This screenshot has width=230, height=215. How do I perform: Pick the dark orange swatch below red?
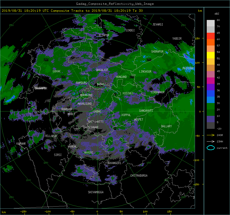[x=211, y=42]
